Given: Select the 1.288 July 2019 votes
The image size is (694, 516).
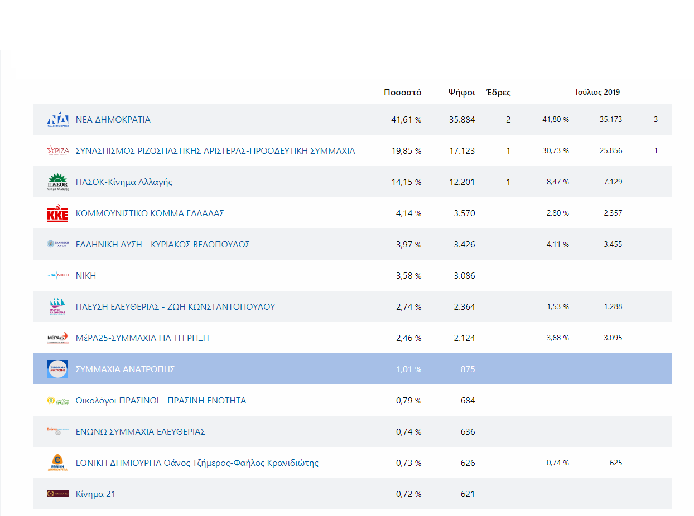Looking at the screenshot, I should click(613, 307).
